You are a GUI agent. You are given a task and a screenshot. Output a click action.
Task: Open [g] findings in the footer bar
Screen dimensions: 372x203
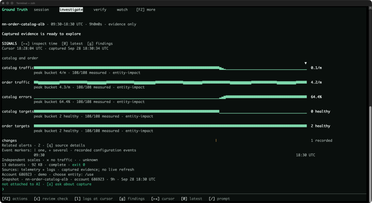(x=132, y=199)
